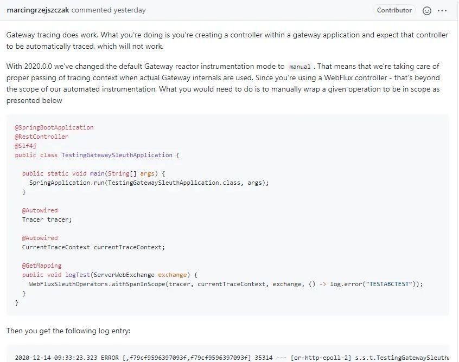Click the @SpringBootApplication annotation in code
This screenshot has width=459, height=362.
(x=54, y=127)
